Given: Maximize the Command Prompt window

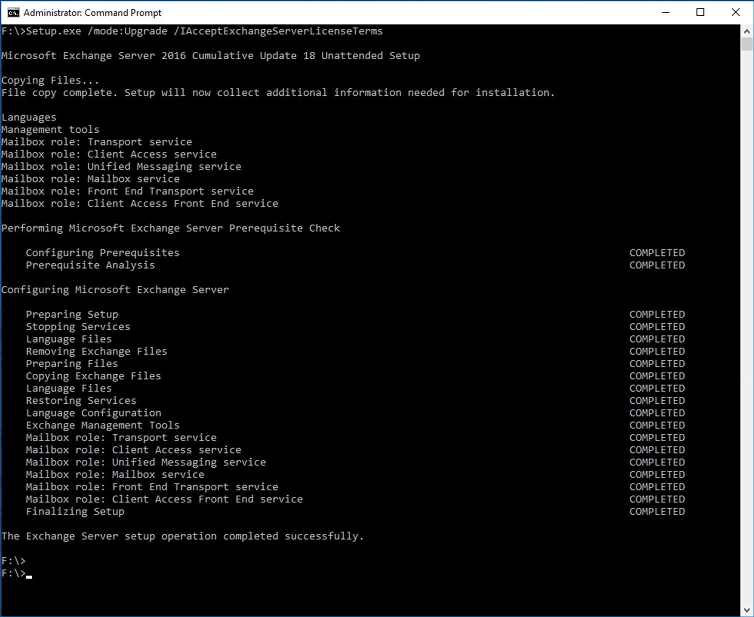Looking at the screenshot, I should click(700, 12).
